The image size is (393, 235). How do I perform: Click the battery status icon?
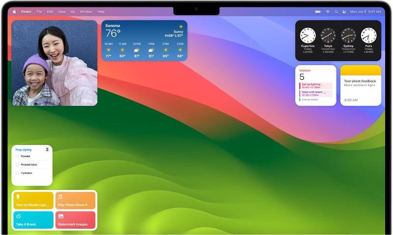[x=318, y=11]
